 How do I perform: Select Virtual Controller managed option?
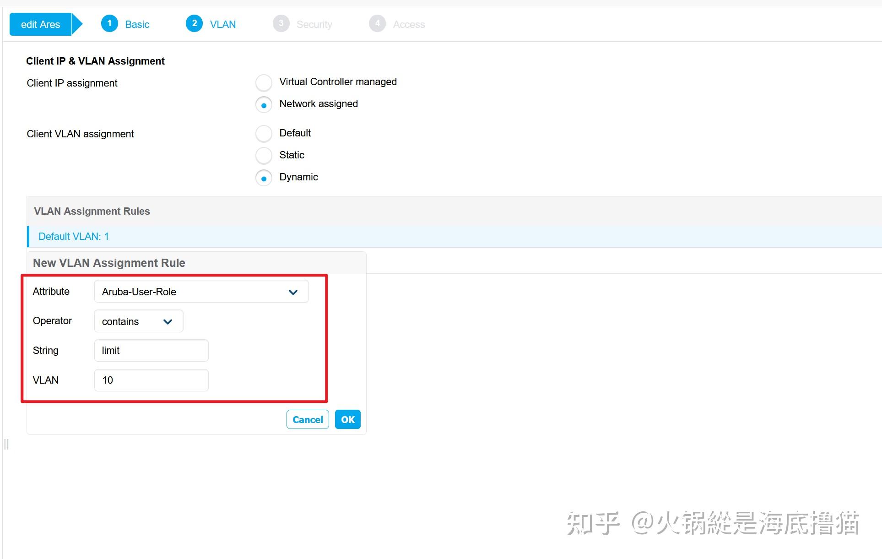[264, 82]
